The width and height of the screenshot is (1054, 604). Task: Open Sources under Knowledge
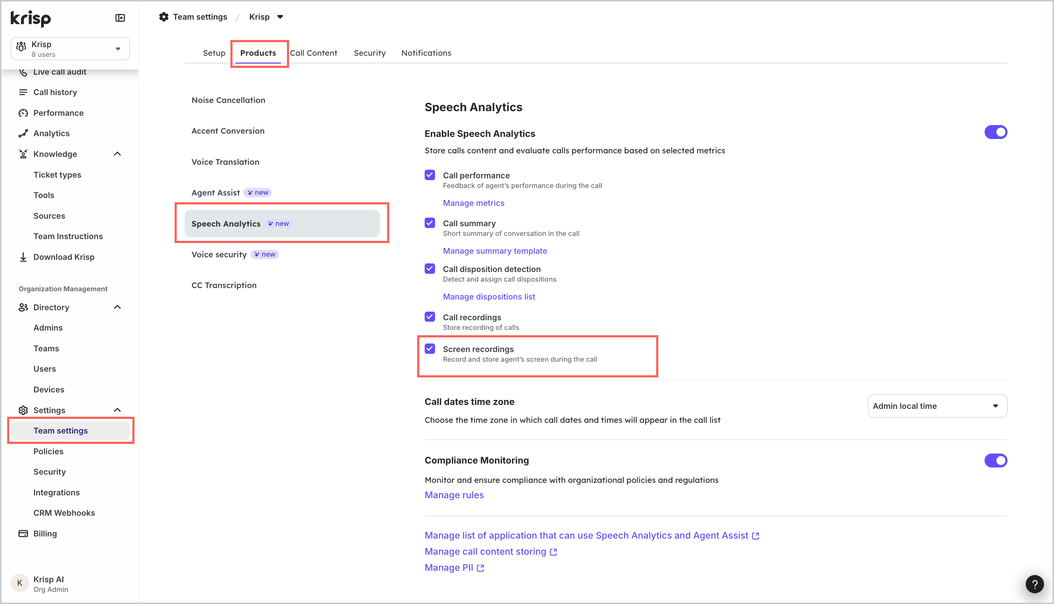[49, 216]
